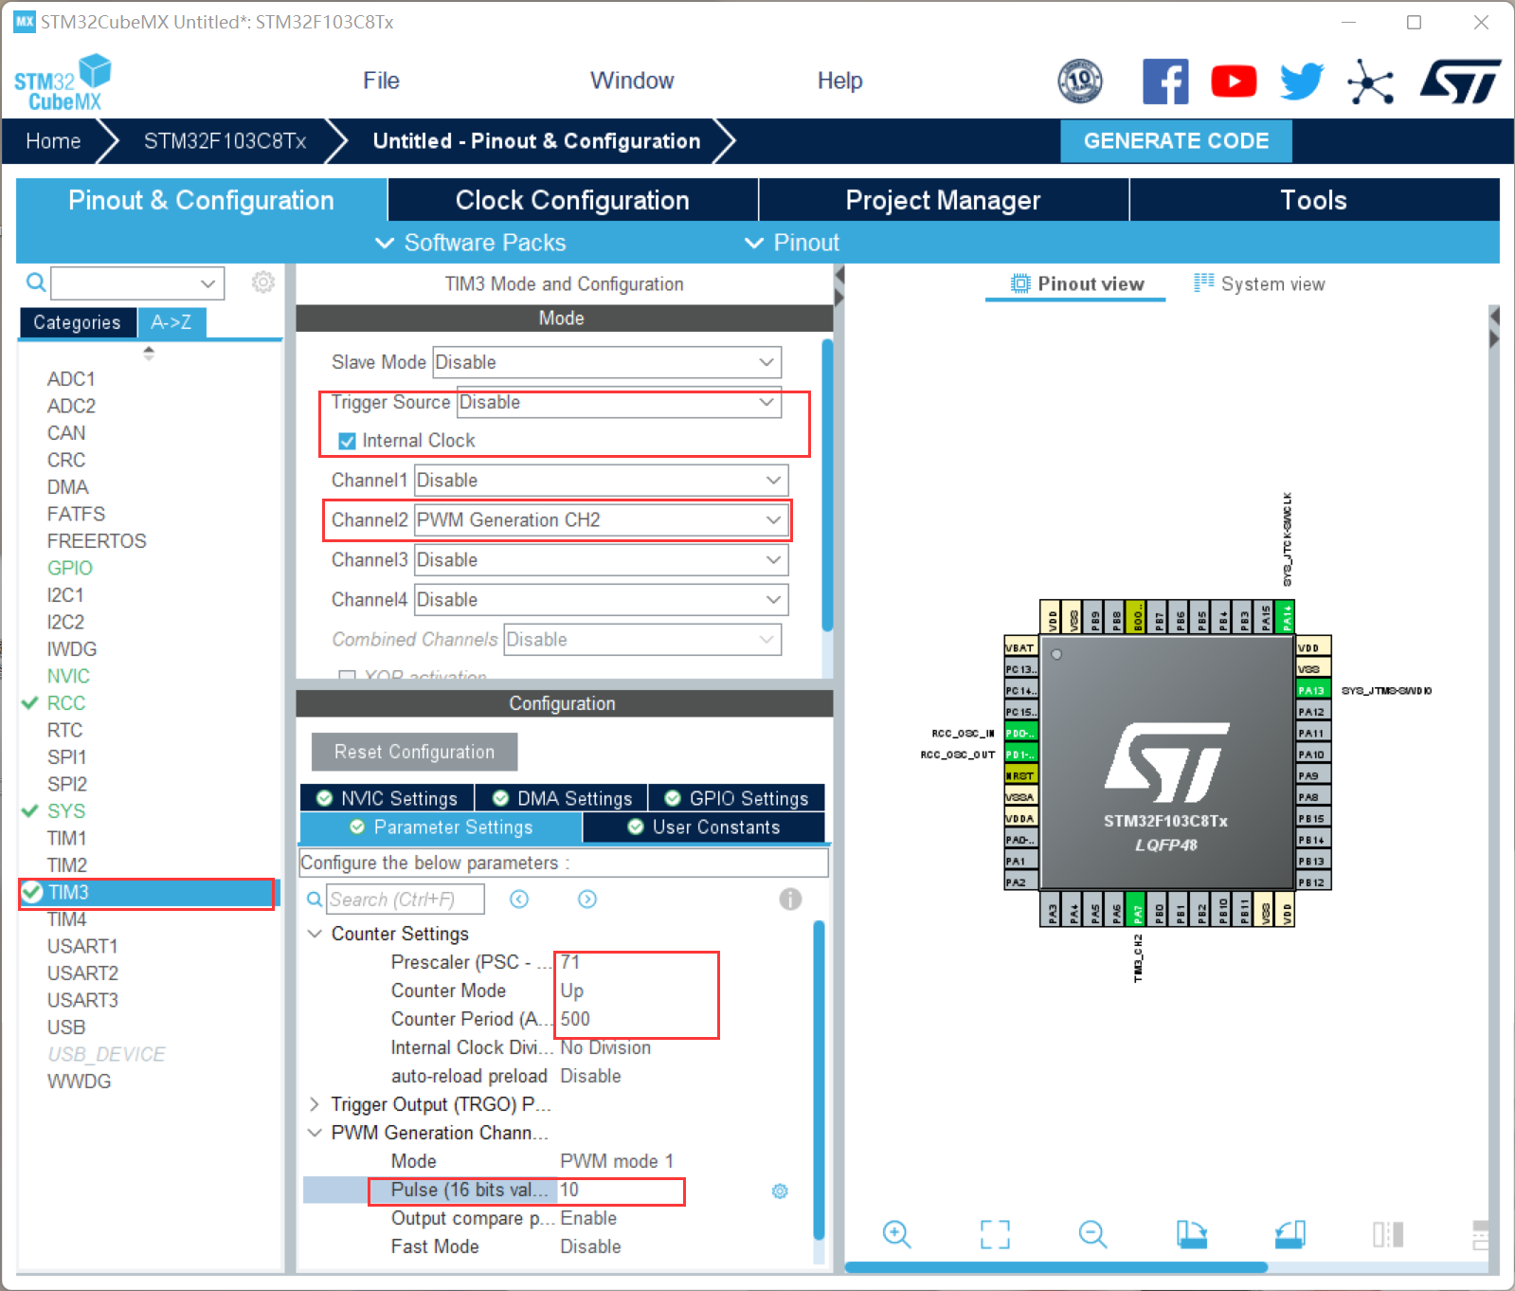Viewport: 1515px width, 1291px height.
Task: Go to Home breadcrumb
Action: tap(53, 141)
